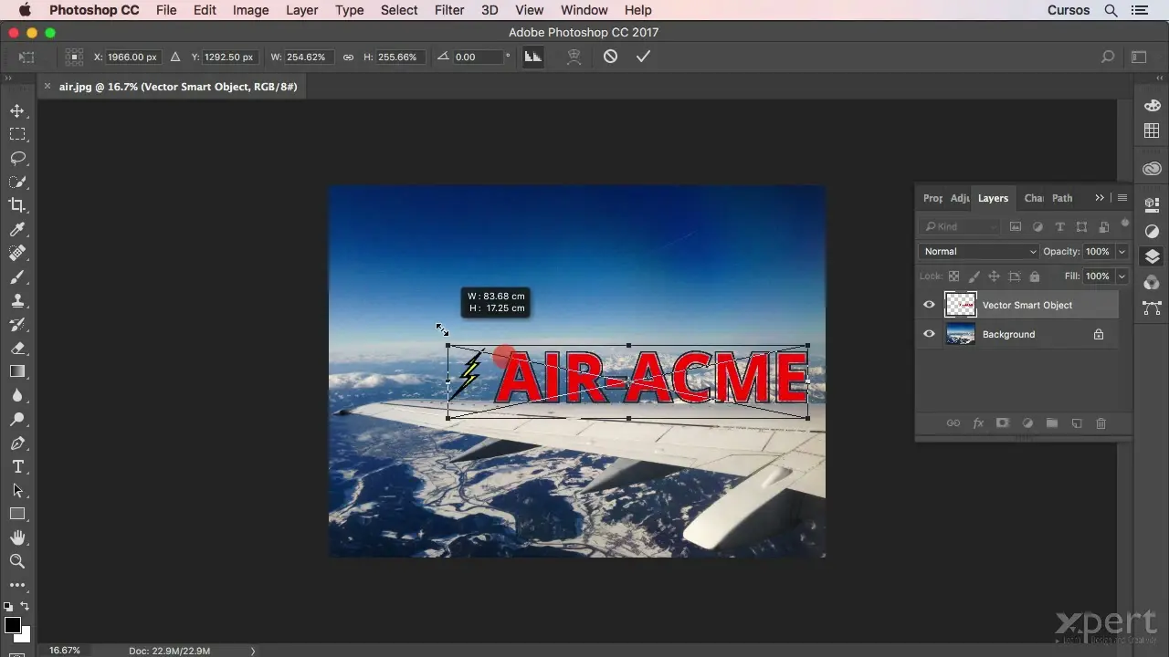The image size is (1169, 657).
Task: Open the Opacity slider dropdown arrow
Action: 1122,252
